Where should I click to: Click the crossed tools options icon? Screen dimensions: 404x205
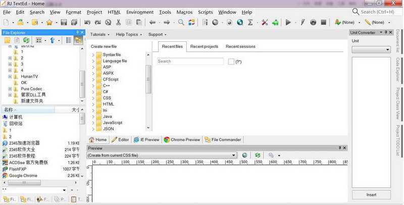pyautogui.click(x=265, y=22)
